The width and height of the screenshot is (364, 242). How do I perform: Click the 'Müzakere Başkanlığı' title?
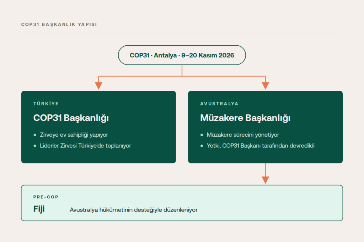tap(245, 118)
